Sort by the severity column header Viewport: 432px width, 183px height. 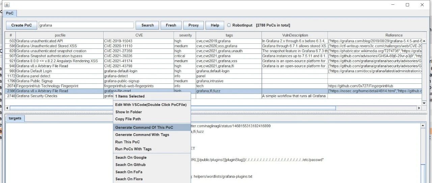[x=185, y=35]
